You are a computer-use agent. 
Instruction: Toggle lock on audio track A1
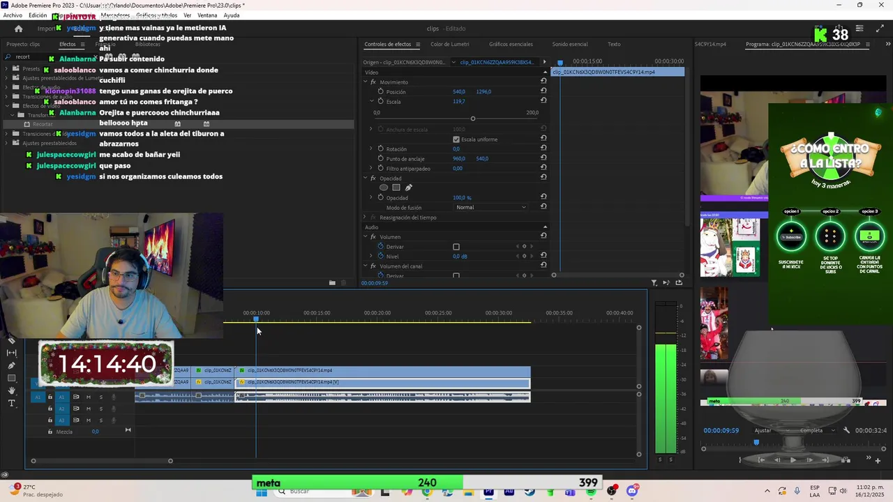[50, 397]
